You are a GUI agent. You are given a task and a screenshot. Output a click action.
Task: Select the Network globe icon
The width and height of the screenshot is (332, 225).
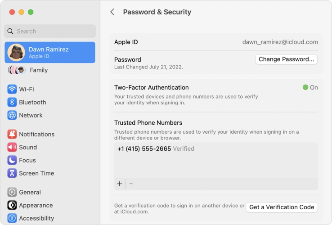click(x=12, y=115)
